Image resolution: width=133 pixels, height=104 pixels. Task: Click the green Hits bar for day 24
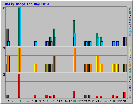coord(97,35)
